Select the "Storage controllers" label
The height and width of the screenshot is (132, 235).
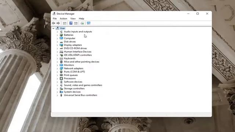[x=74, y=88]
